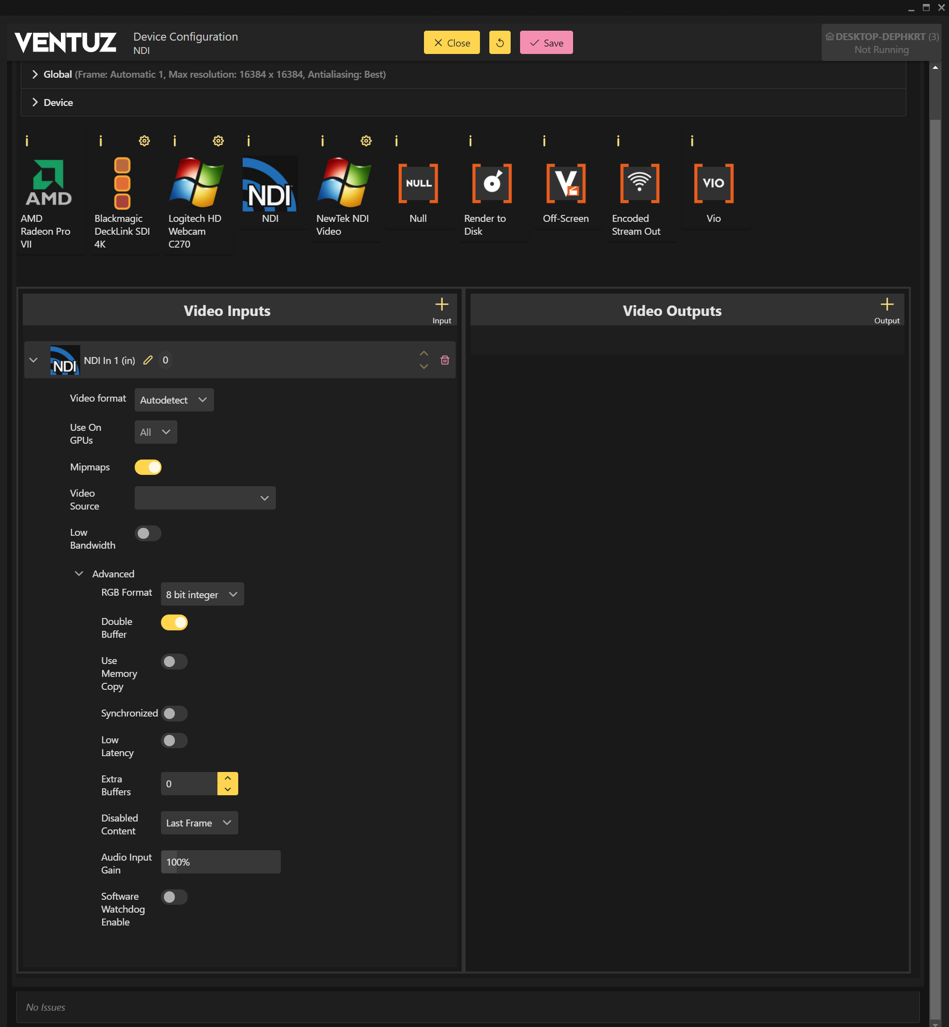Image resolution: width=949 pixels, height=1027 pixels.
Task: Select the Render to Disk device
Action: pos(491,183)
